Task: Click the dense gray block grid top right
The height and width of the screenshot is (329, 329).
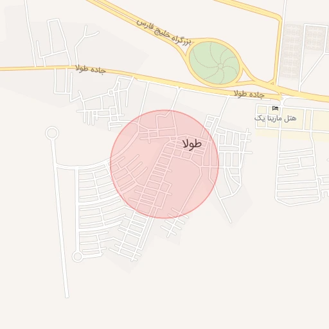Action: (305, 51)
